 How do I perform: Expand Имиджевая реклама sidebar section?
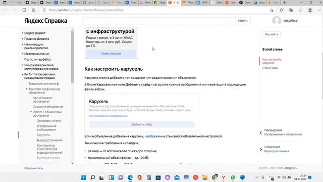(22, 65)
